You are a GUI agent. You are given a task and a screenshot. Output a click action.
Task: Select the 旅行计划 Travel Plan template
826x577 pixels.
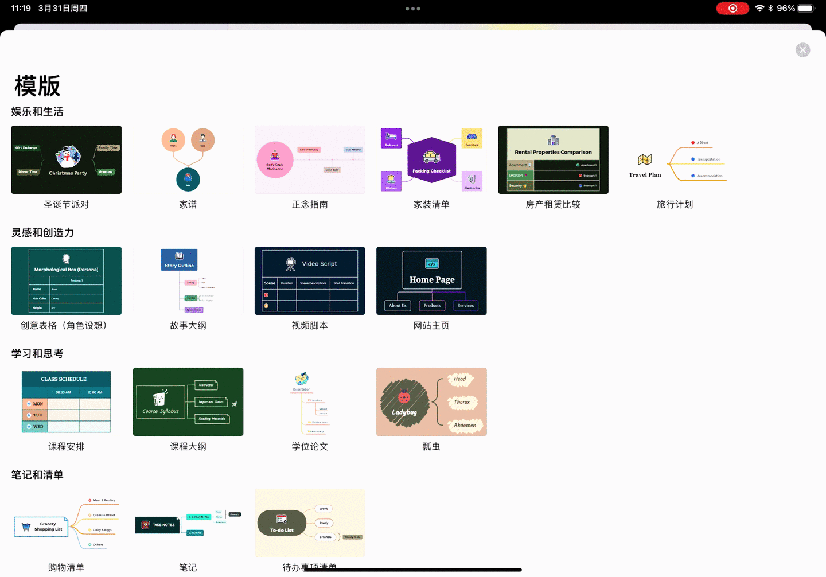(x=675, y=159)
